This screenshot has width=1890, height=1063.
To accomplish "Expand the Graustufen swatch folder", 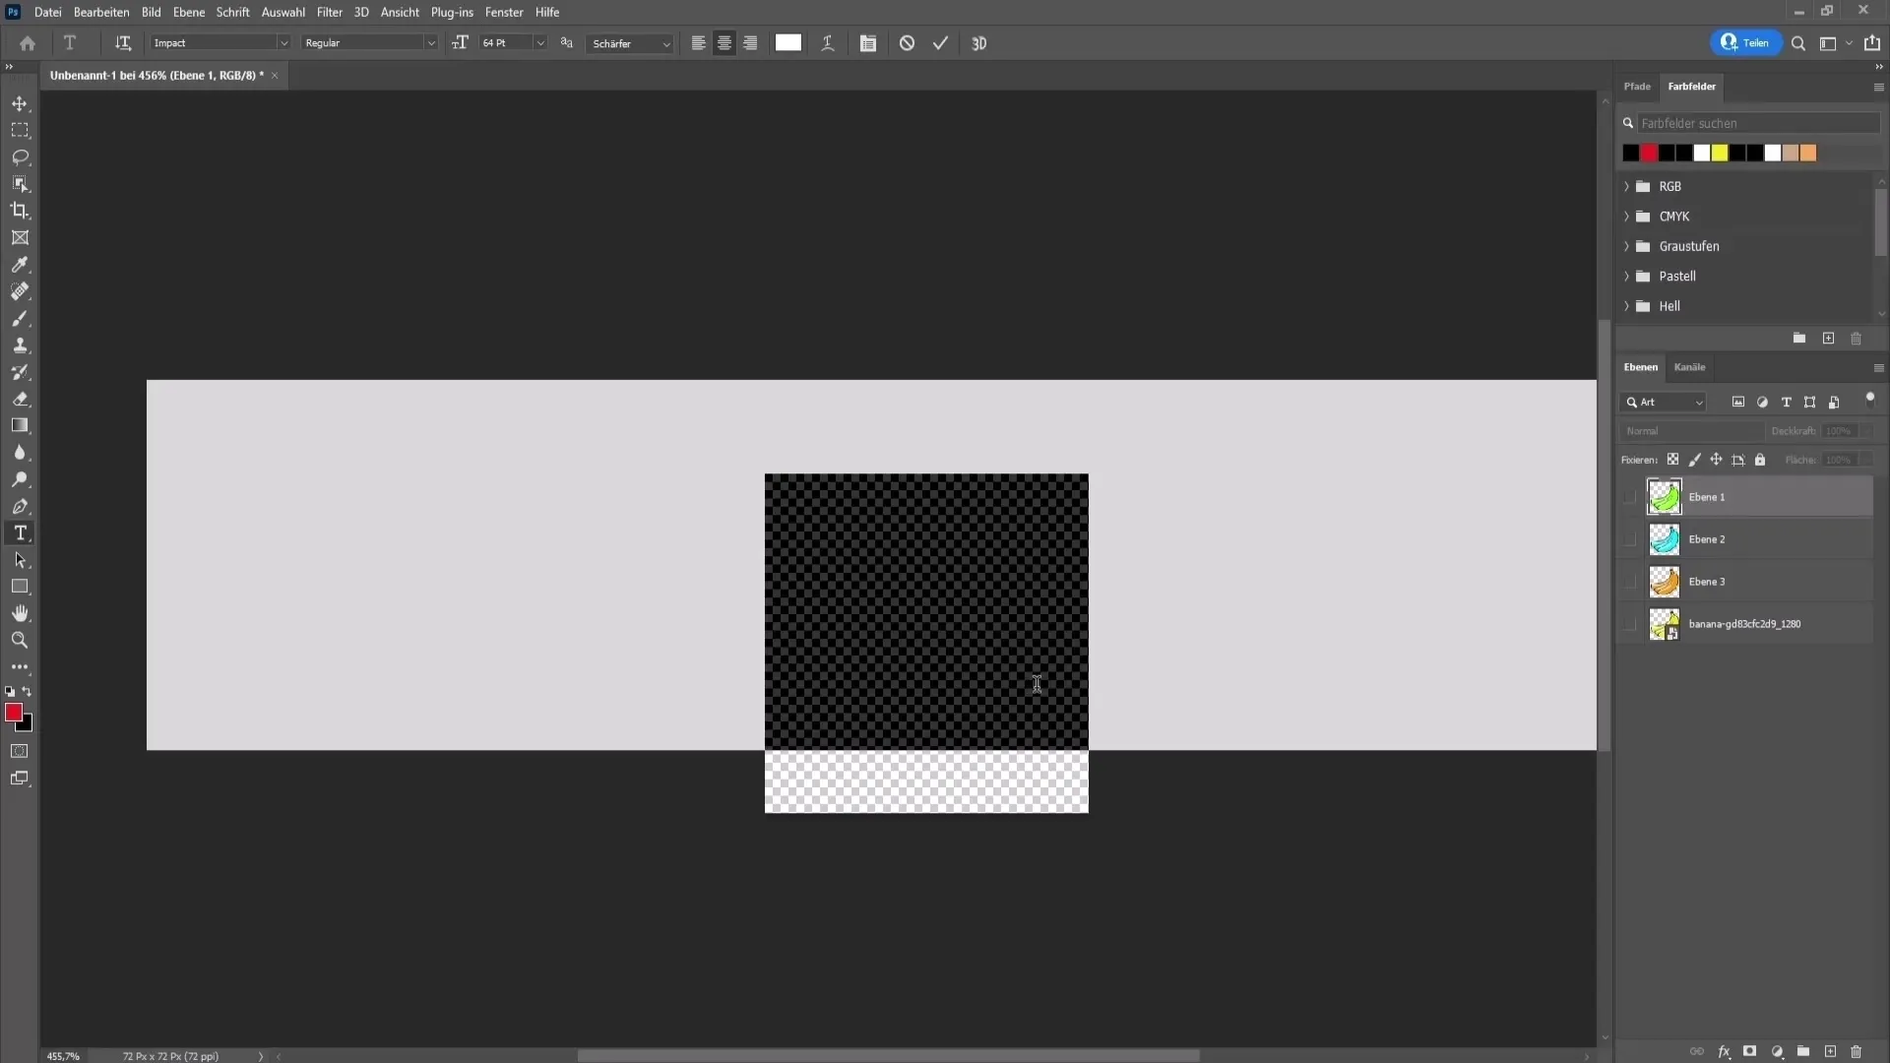I will pos(1626,246).
